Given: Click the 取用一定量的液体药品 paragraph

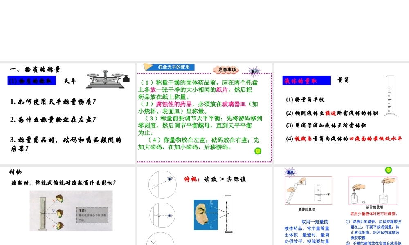Looking at the screenshot, I should 307,232.
